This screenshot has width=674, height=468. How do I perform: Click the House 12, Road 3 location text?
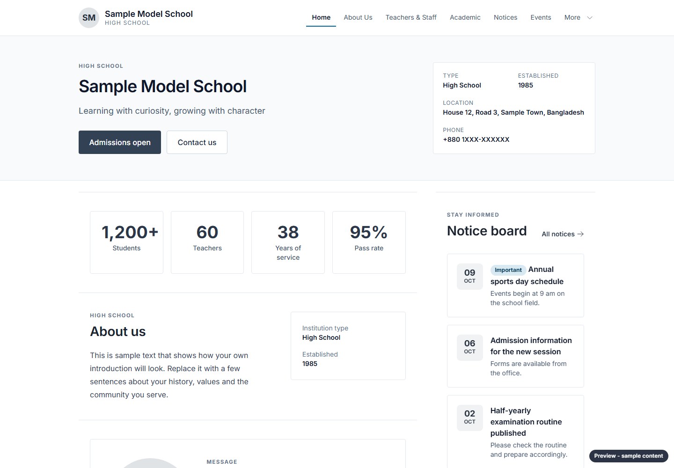(x=513, y=112)
